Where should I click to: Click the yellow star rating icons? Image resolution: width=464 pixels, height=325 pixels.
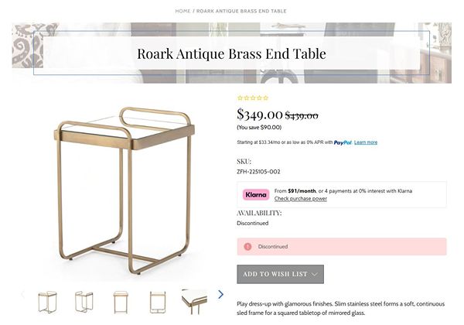(253, 98)
